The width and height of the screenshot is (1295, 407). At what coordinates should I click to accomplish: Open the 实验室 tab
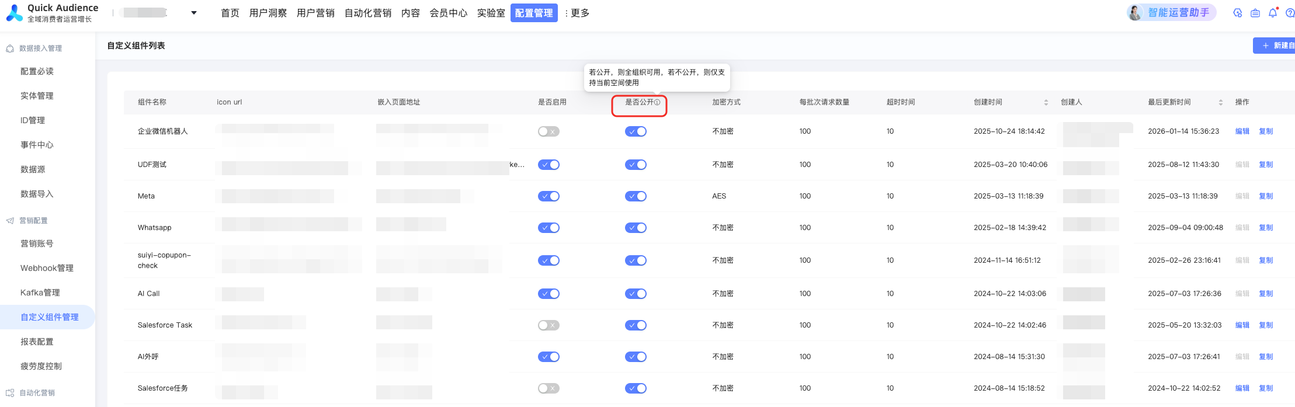[x=491, y=13]
